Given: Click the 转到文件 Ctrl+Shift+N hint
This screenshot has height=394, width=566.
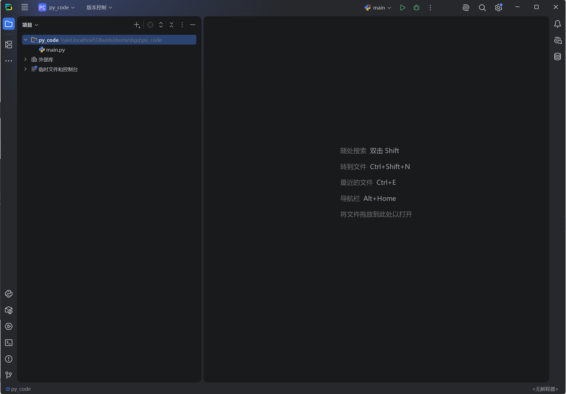Looking at the screenshot, I should point(375,167).
